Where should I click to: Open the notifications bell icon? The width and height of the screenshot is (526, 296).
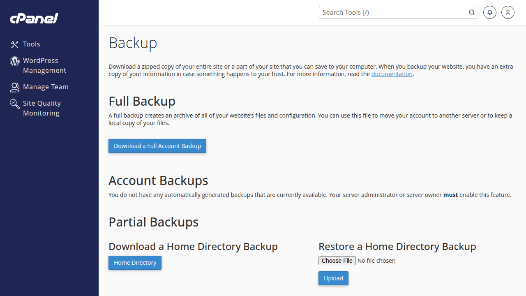(490, 12)
